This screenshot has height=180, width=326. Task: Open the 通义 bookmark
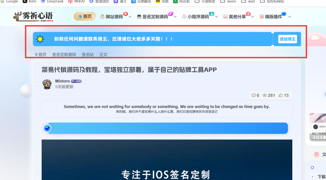[120, 2]
